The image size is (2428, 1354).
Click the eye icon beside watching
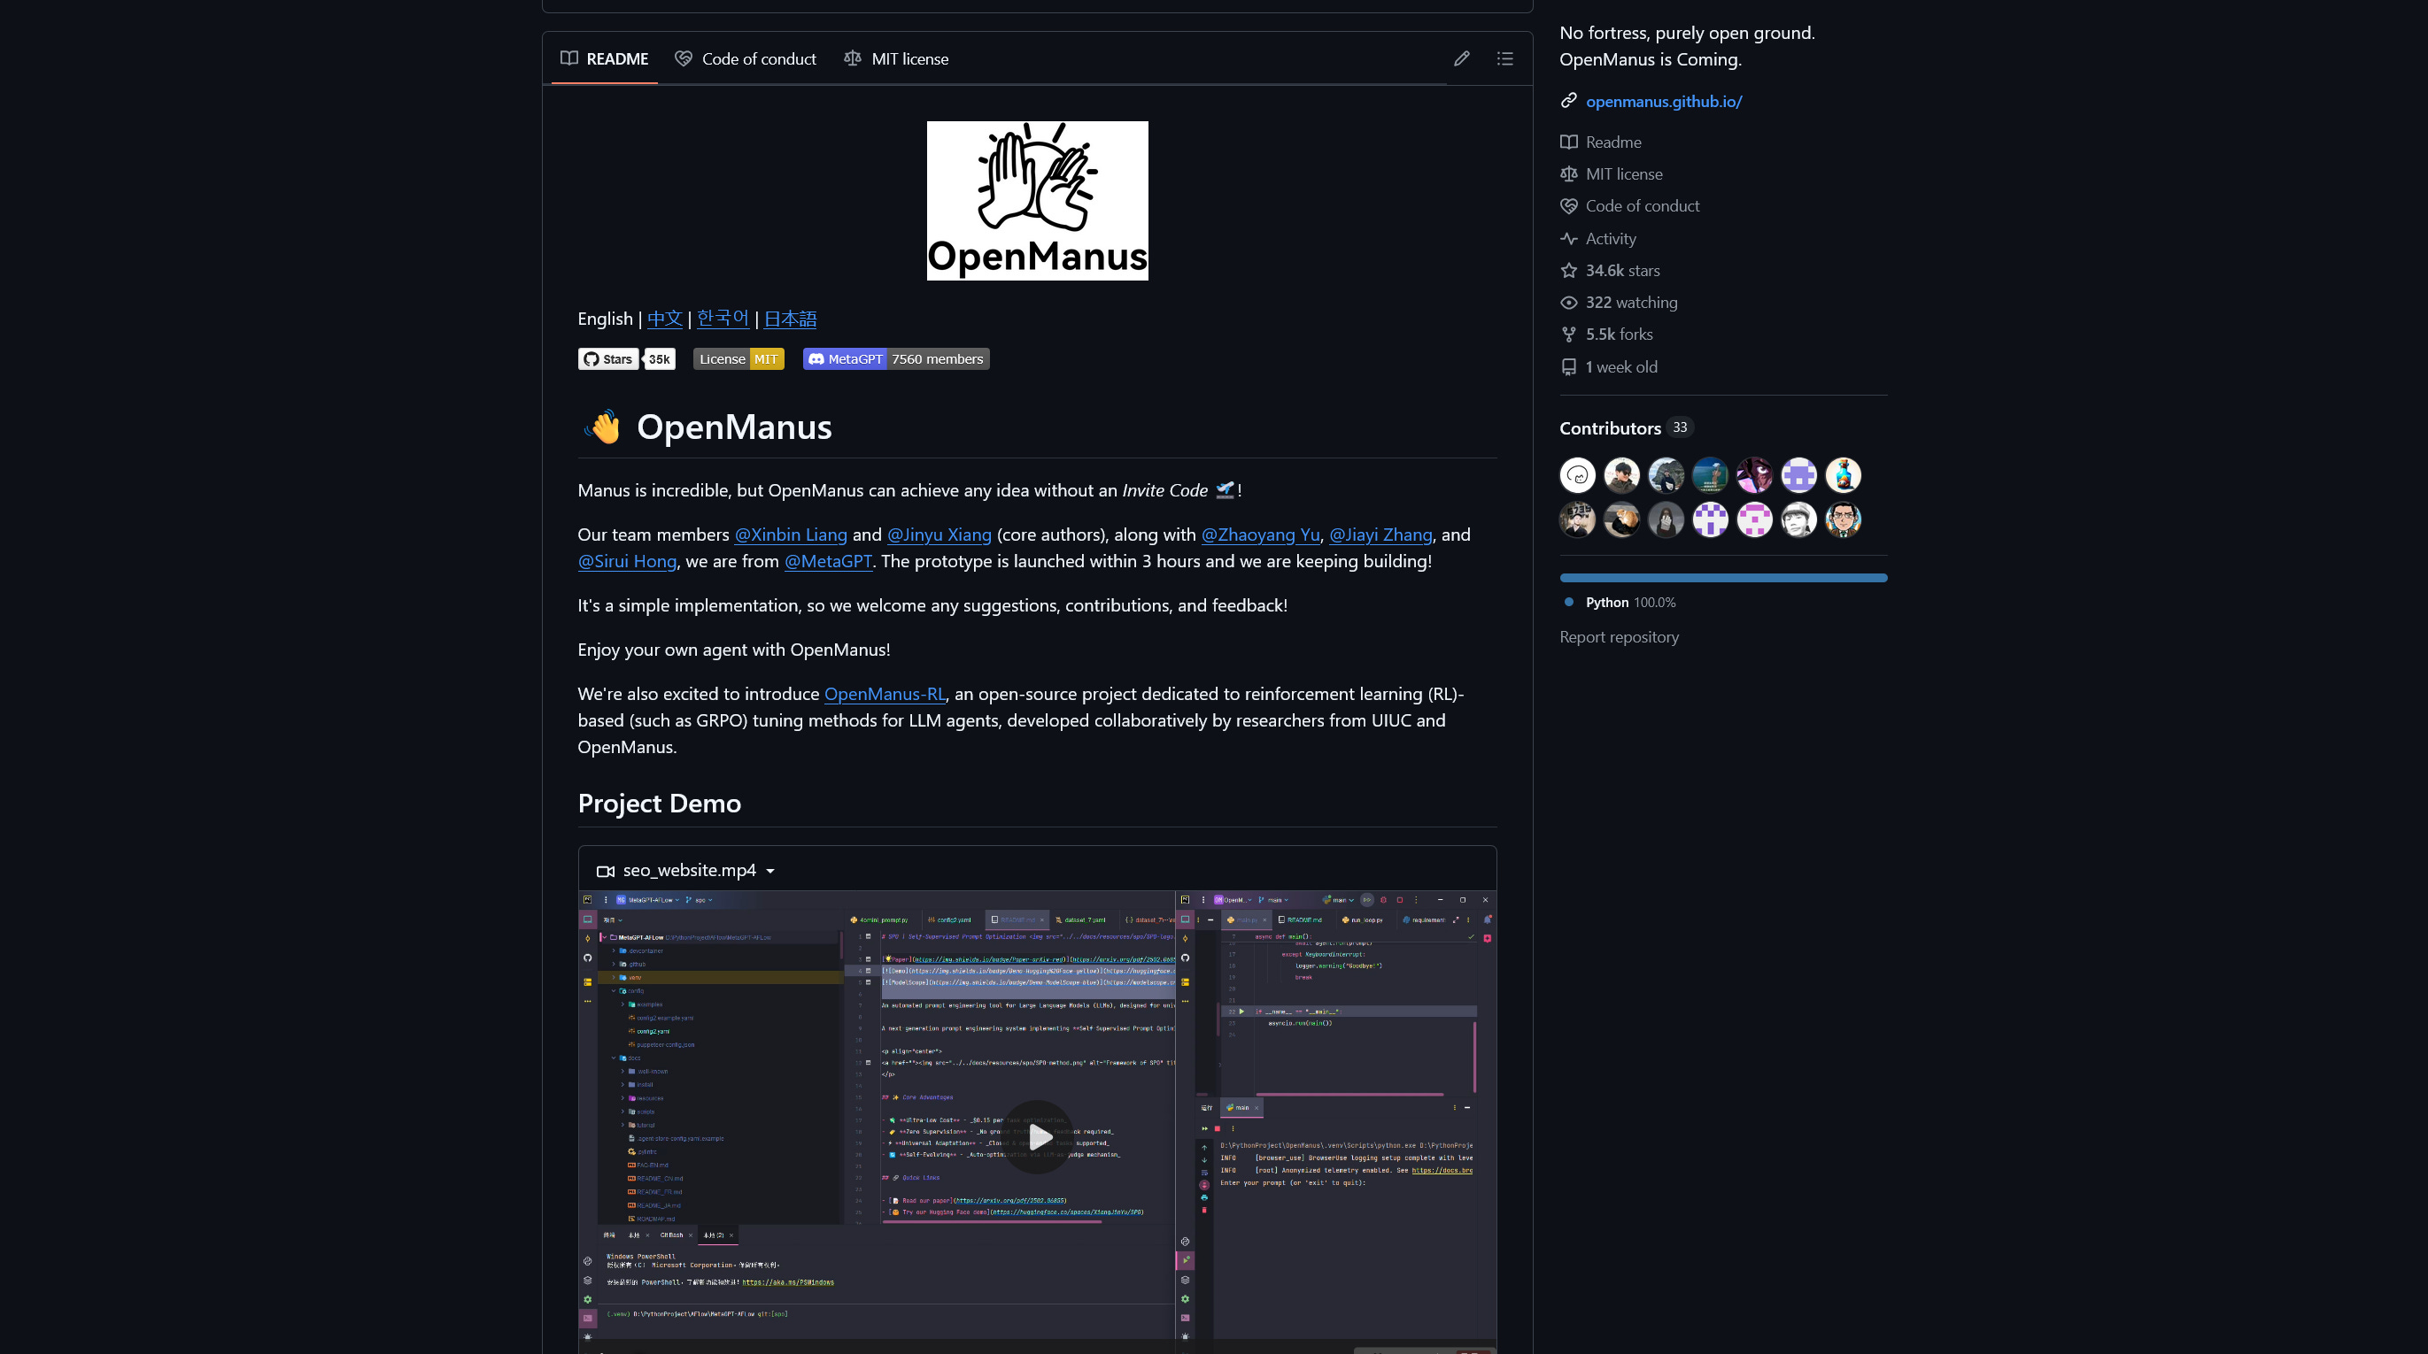(1568, 303)
